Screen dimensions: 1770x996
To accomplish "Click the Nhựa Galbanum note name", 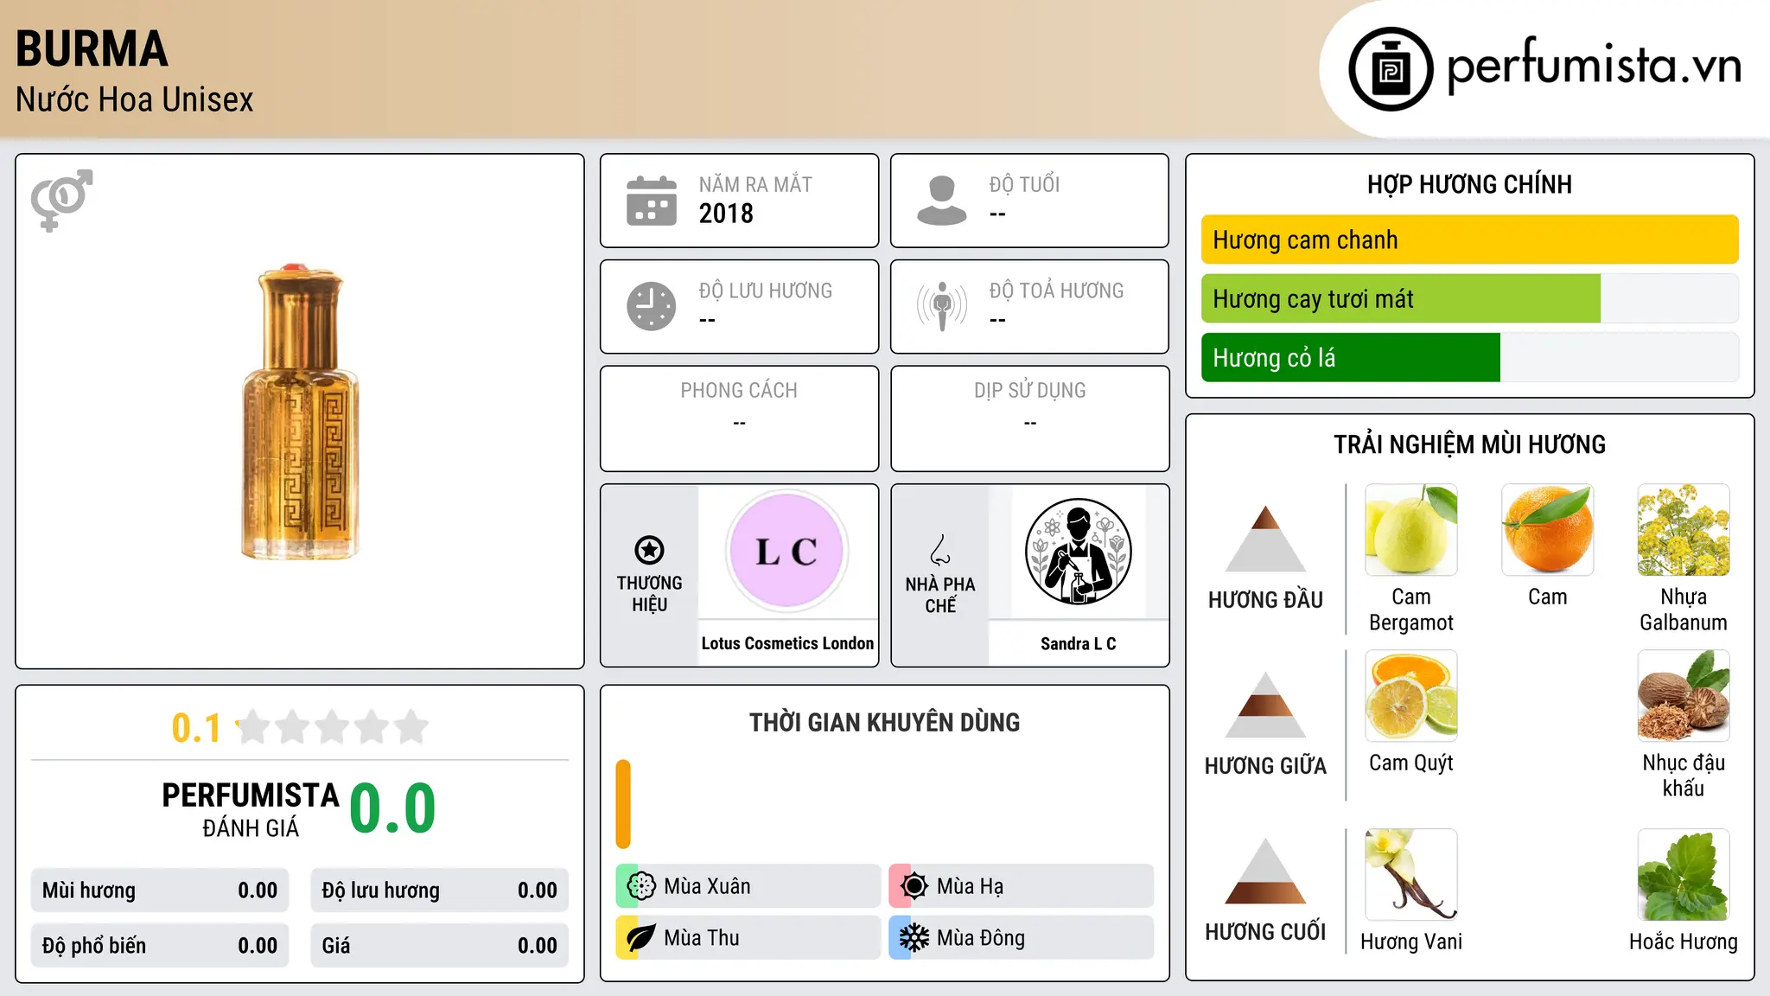I will [1684, 610].
